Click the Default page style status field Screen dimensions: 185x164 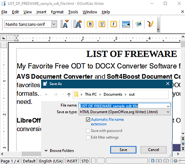29,161
